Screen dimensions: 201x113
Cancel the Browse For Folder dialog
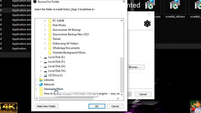point(115,106)
